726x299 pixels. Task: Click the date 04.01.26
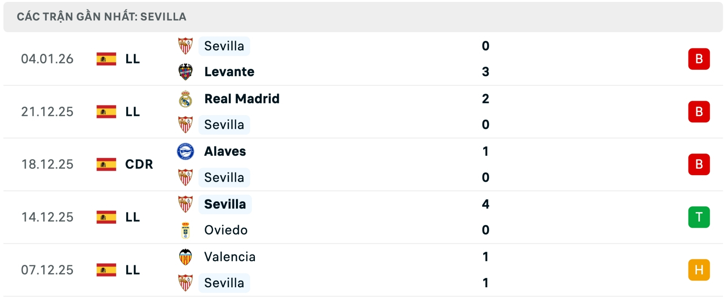pos(48,59)
